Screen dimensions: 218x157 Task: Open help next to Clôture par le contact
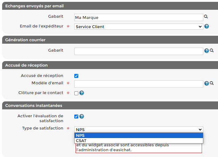[82, 93]
